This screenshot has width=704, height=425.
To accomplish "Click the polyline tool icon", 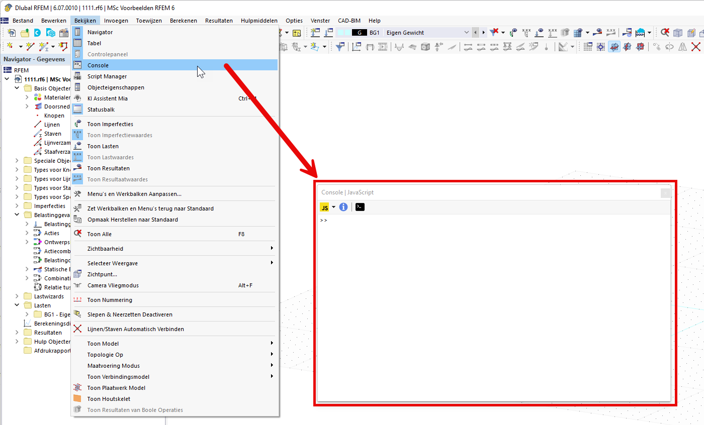I will [63, 47].
